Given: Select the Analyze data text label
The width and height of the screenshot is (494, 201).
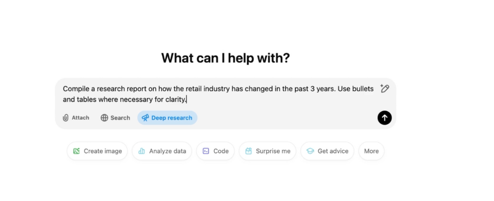Looking at the screenshot, I should point(167,151).
